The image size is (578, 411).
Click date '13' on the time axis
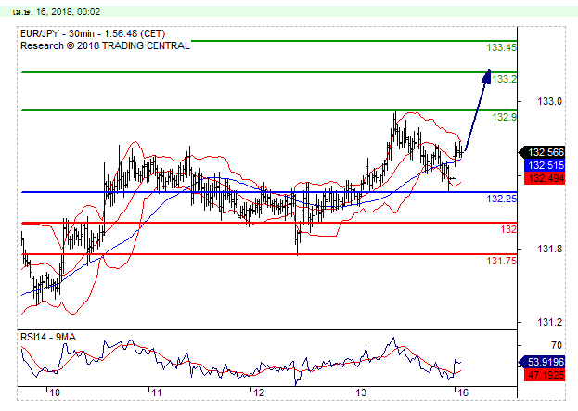click(x=361, y=392)
